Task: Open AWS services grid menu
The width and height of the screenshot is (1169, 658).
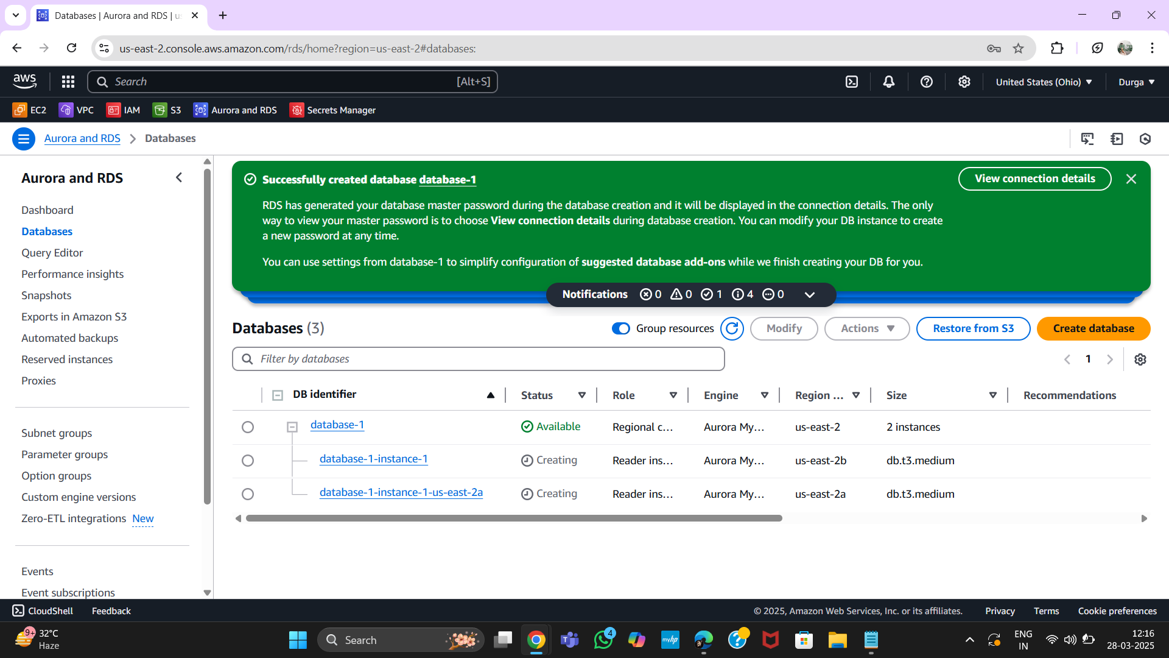Action: (x=68, y=82)
